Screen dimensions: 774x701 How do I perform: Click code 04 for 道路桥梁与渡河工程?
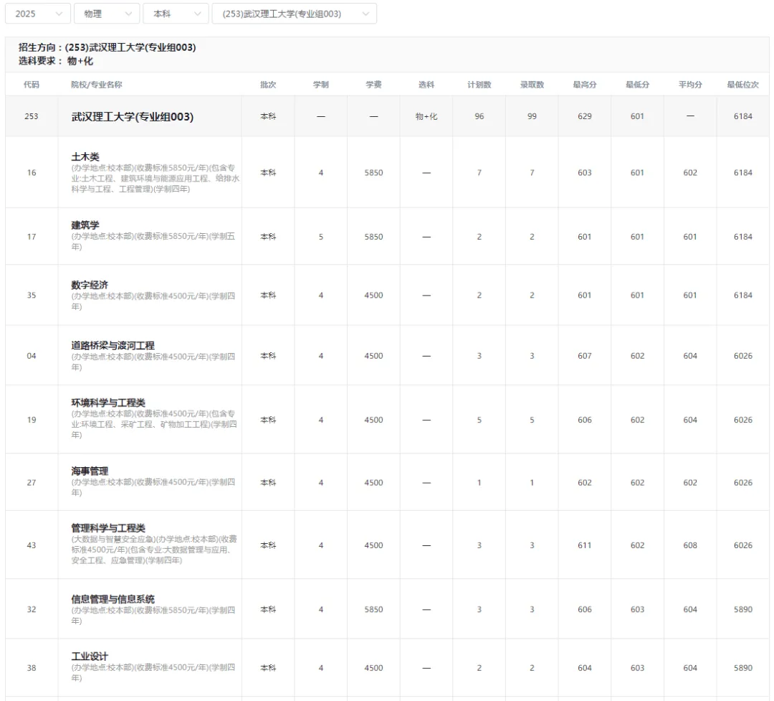tap(32, 356)
